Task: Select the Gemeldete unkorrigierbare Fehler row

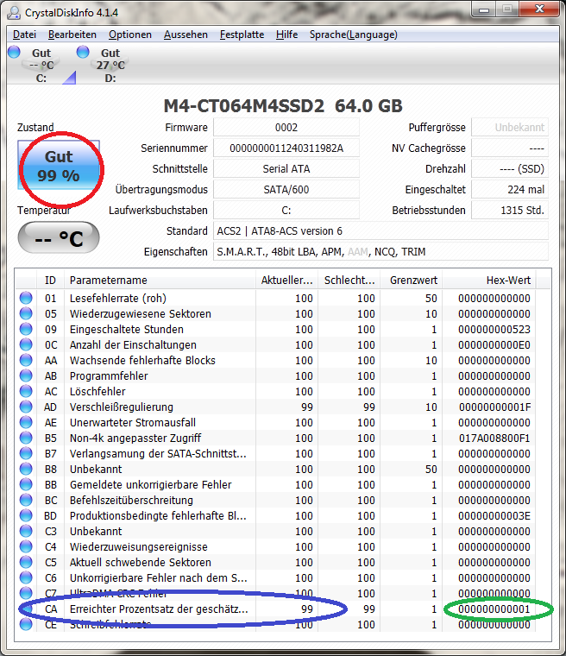Action: tap(276, 484)
